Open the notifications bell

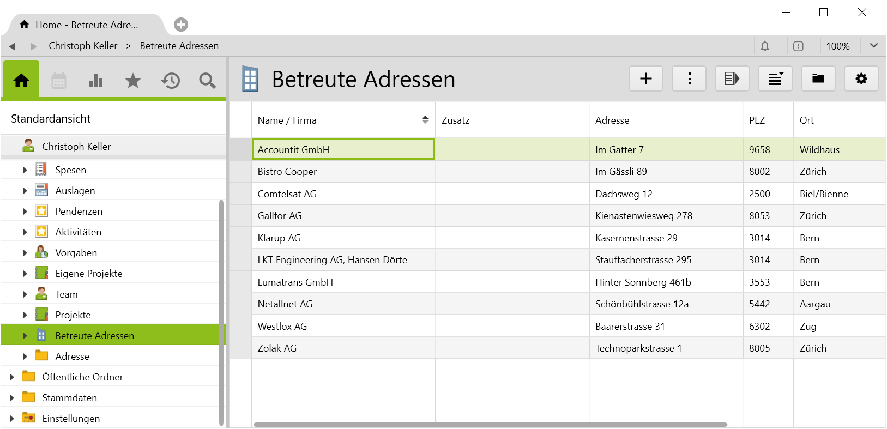(x=765, y=46)
